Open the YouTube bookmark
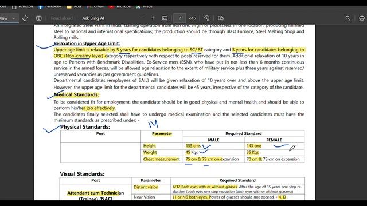 coord(120,6)
